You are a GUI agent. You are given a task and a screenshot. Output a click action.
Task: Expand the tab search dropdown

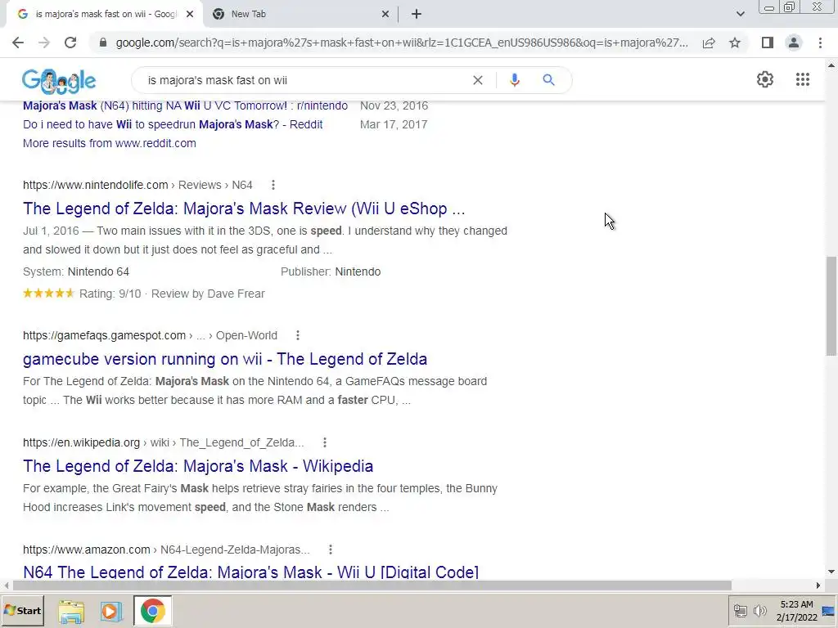[x=740, y=15]
